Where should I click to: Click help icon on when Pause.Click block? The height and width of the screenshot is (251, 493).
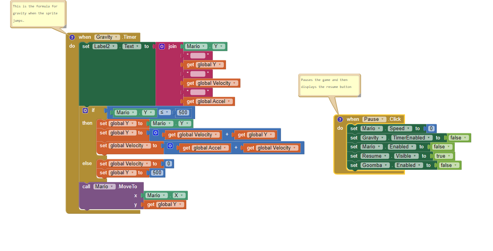[x=340, y=119]
